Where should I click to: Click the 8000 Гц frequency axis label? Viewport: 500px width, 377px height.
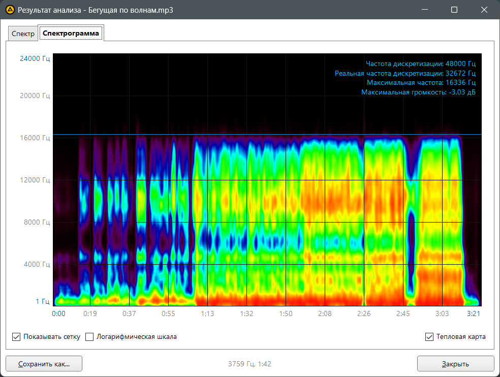[x=36, y=222]
